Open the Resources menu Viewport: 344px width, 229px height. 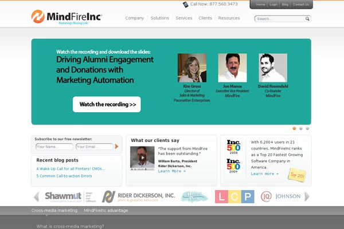click(229, 18)
